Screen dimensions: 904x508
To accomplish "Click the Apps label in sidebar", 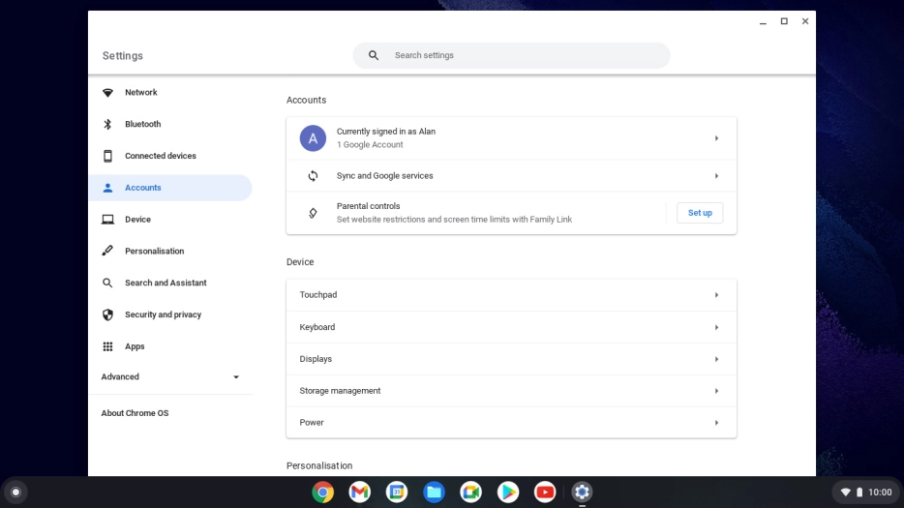I will coord(135,346).
